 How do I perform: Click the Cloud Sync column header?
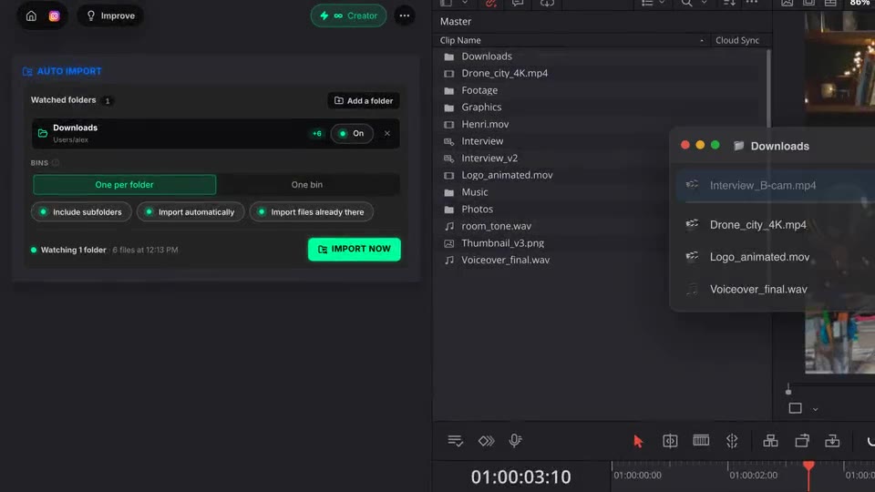737,40
